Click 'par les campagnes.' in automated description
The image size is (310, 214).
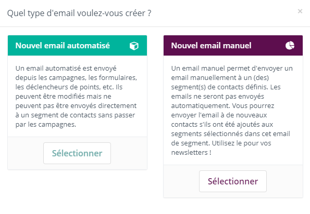pos(46,125)
